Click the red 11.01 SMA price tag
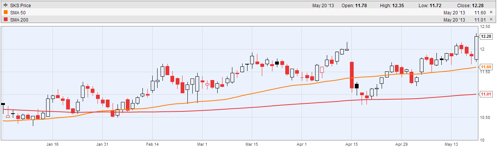 pos(486,94)
